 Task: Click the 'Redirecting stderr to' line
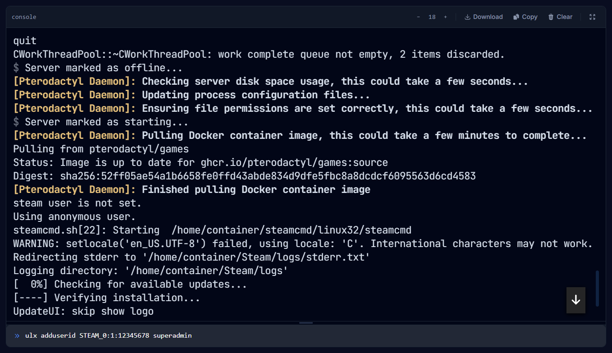click(192, 257)
